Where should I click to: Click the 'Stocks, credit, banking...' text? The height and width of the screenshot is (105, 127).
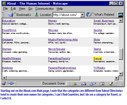(59, 24)
